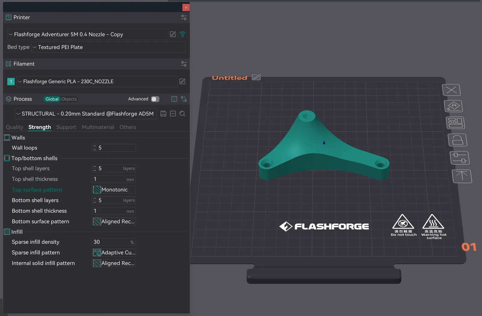Edit the Flashforge Generic PLA filament preset
This screenshot has width=482, height=316.
(x=183, y=81)
